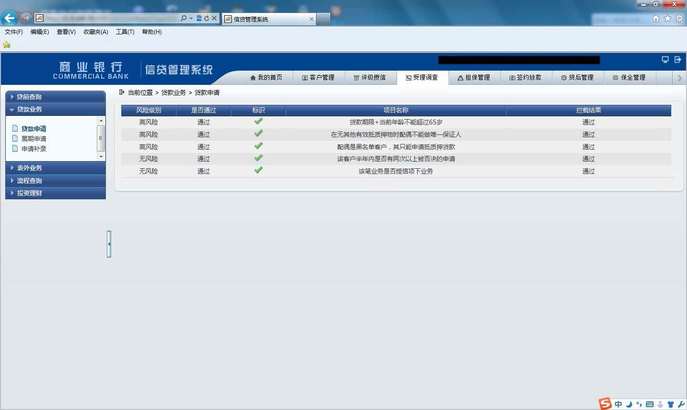687x410 pixels.
Task: Click the check mark in the 授信项下业务 row
Action: (259, 170)
